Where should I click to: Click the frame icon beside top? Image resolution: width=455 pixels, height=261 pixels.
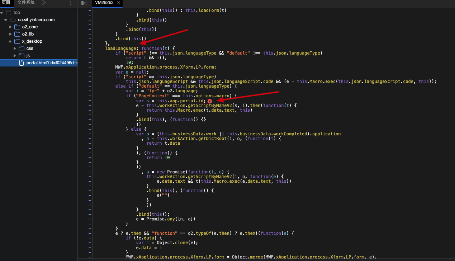[9, 13]
